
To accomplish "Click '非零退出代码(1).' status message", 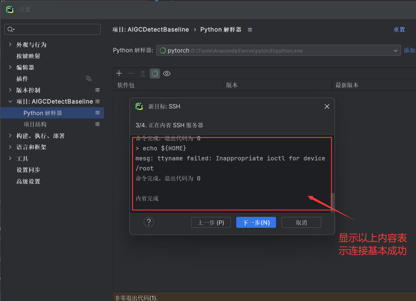I will pyautogui.click(x=136, y=298).
